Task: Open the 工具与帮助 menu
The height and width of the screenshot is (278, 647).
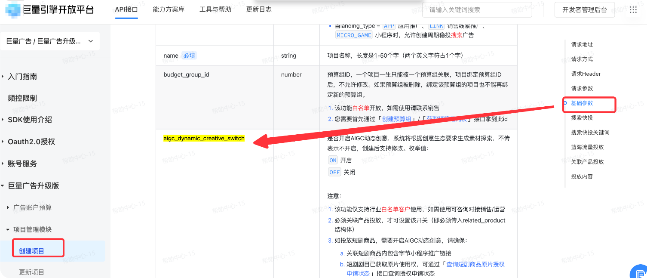Action: pyautogui.click(x=215, y=9)
